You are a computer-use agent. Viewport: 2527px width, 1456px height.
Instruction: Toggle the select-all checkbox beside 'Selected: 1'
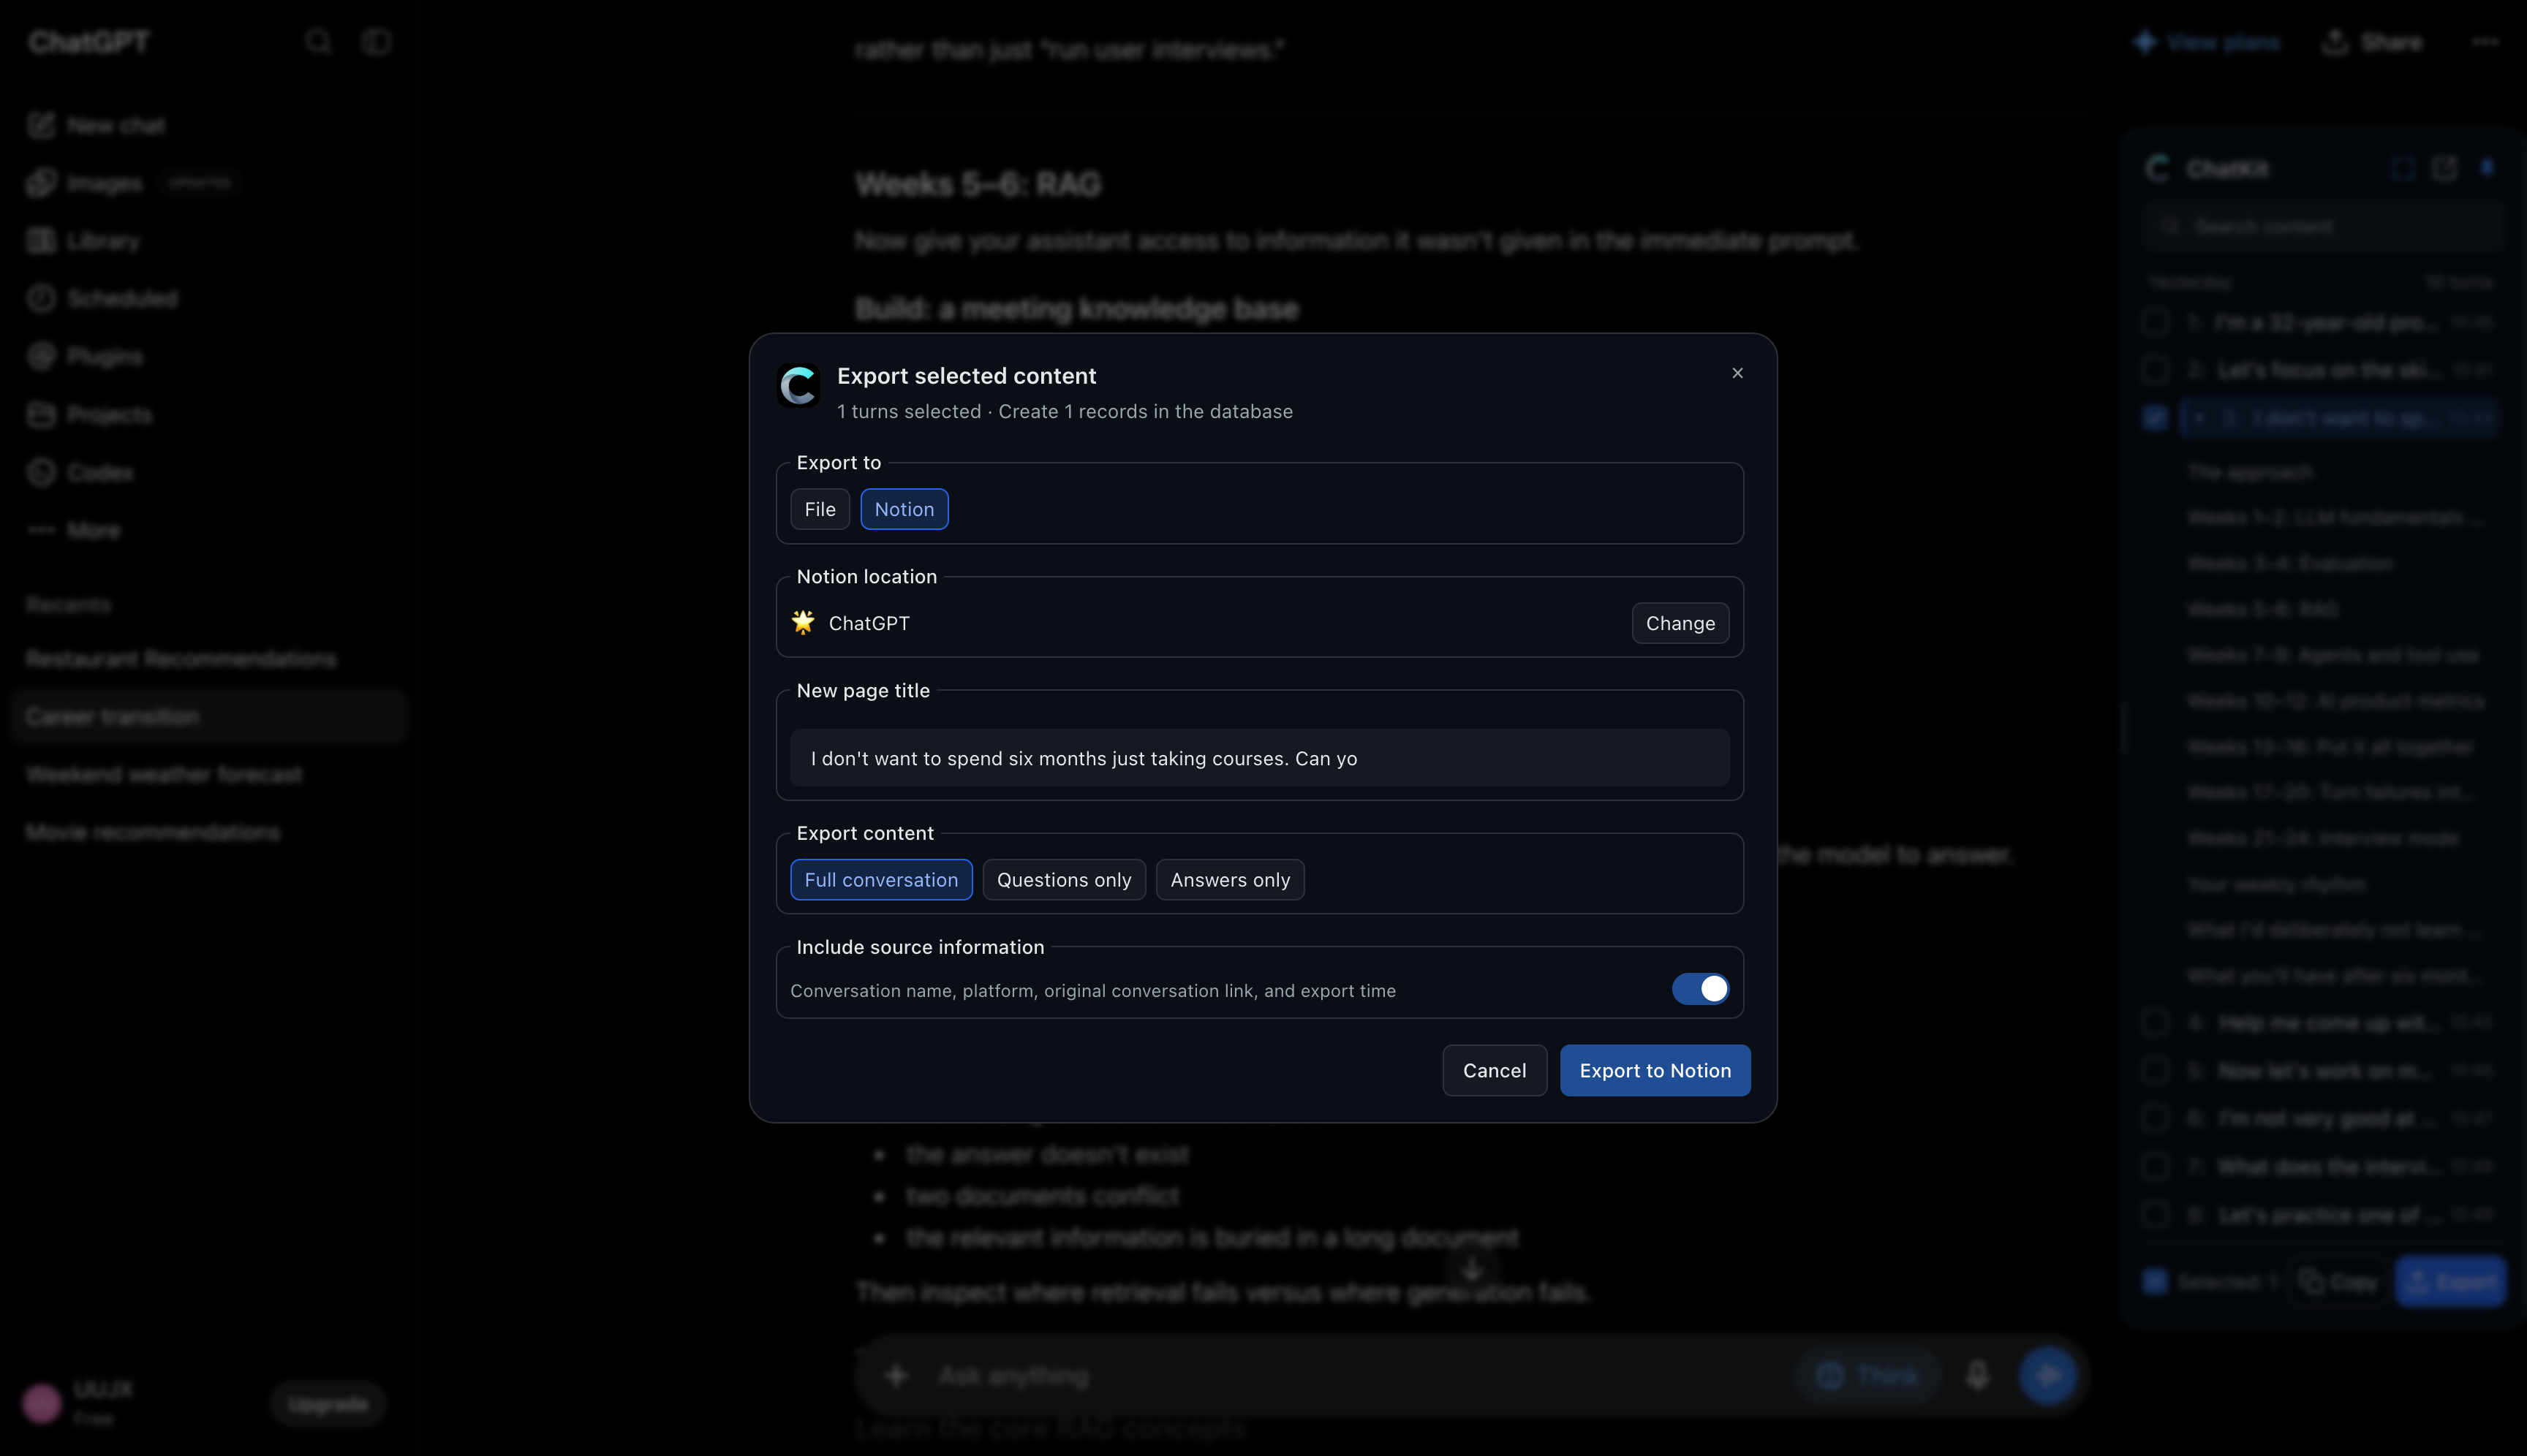coord(2156,1281)
